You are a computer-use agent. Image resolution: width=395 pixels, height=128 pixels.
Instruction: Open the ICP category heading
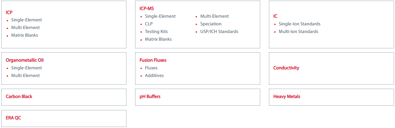click(9, 12)
